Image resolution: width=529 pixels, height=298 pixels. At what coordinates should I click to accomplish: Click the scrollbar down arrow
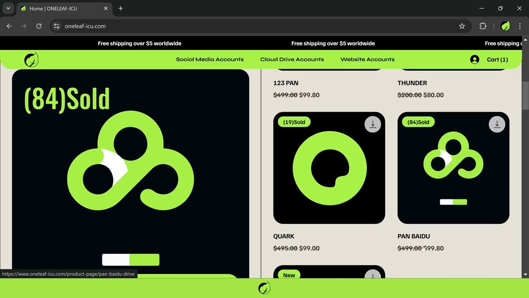pyautogui.click(x=525, y=274)
